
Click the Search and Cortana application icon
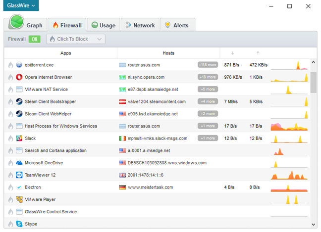[x=19, y=150]
